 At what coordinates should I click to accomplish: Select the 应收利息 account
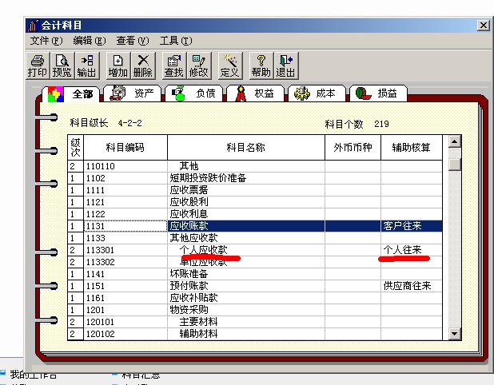(246, 214)
